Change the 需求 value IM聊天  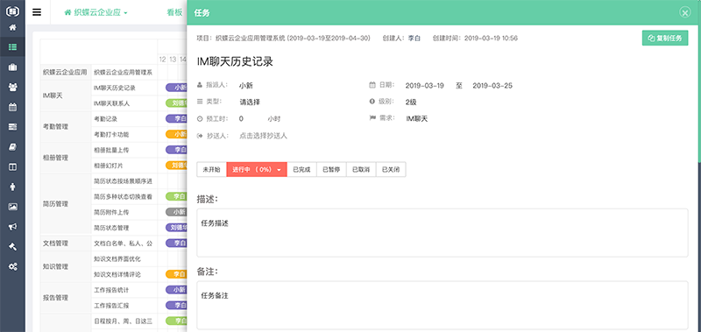417,119
